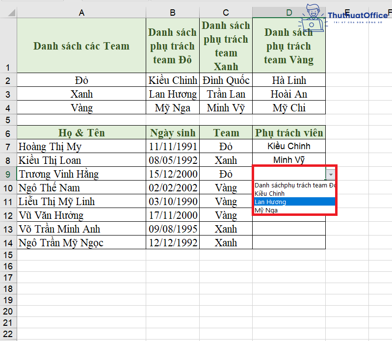Click the 'Ngày sinh' header cell
392x341 pixels.
(173, 132)
